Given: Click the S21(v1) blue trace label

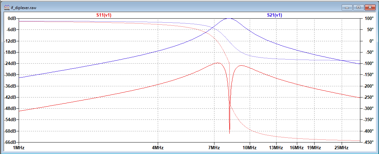Looking at the screenshot, I should click(x=274, y=15).
